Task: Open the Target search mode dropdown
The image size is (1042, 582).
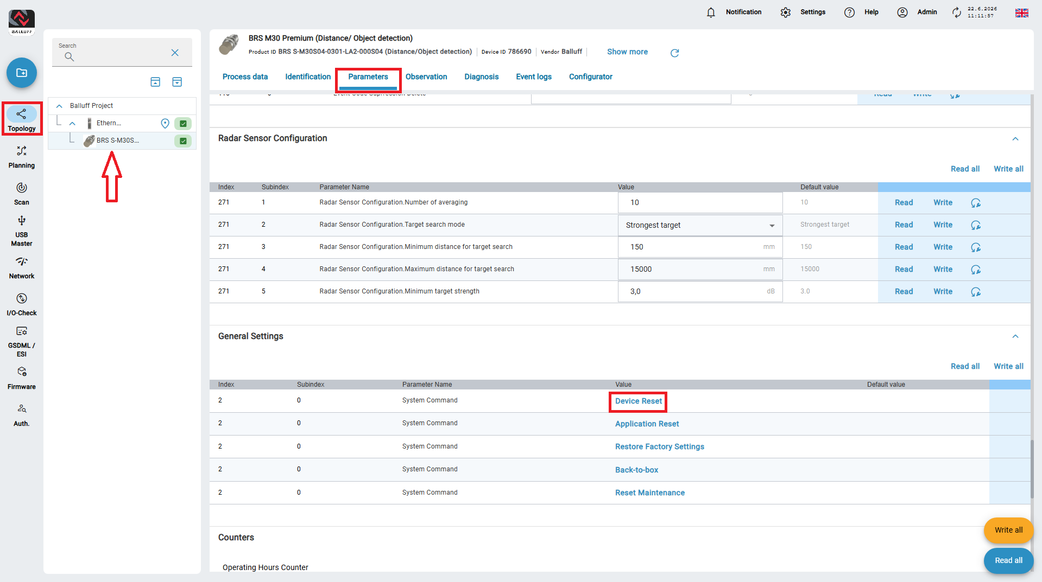Action: click(x=700, y=225)
